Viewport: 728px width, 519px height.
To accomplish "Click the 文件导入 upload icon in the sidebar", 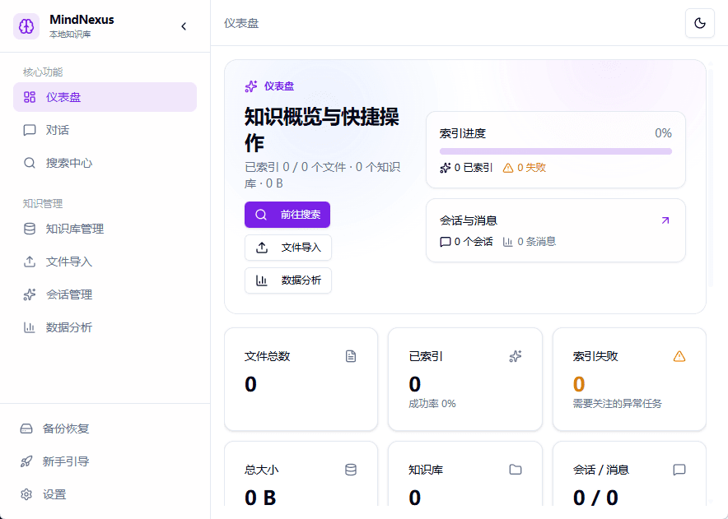I will pos(30,262).
